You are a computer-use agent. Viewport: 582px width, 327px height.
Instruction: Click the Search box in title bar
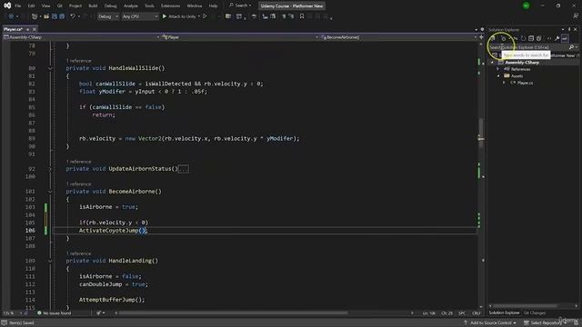point(240,5)
